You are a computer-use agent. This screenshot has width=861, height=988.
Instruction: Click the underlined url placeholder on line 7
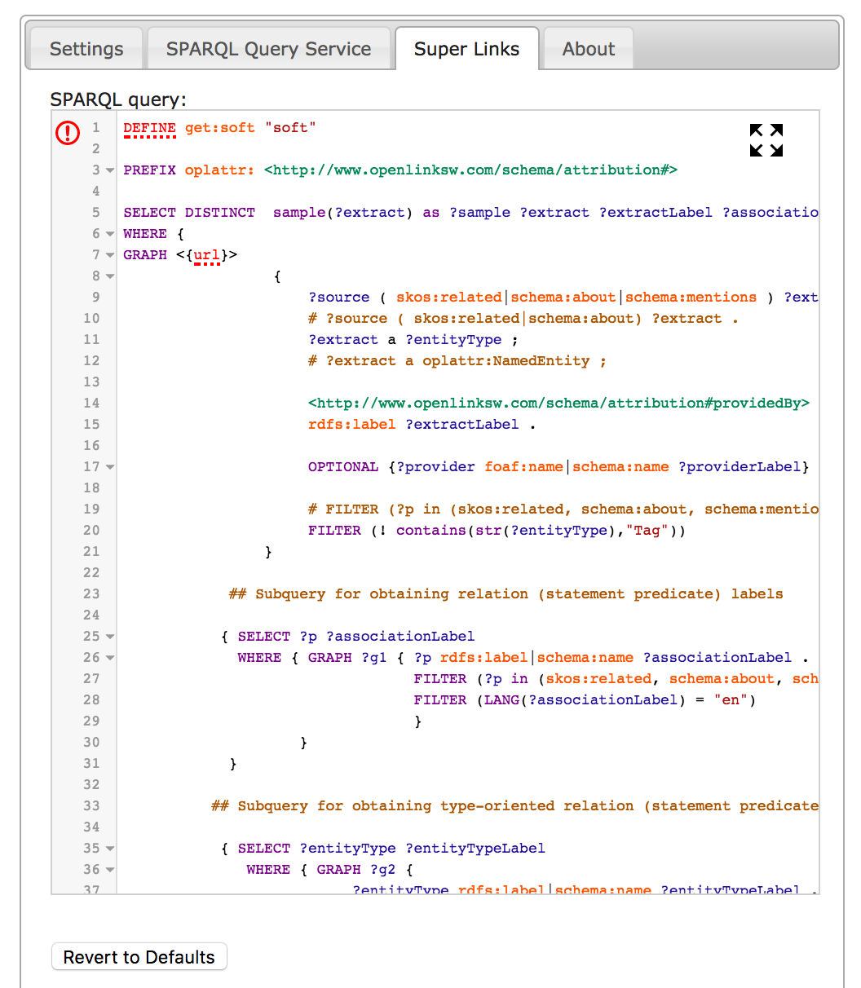pyautogui.click(x=205, y=254)
